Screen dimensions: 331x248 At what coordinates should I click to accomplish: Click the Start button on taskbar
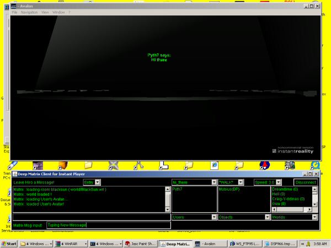(9, 243)
